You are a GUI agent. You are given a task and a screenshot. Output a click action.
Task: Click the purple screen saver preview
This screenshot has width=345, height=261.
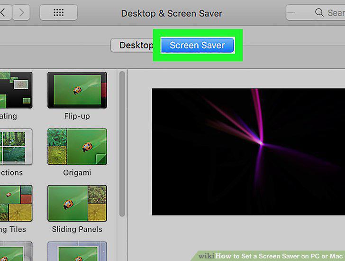pos(248,152)
